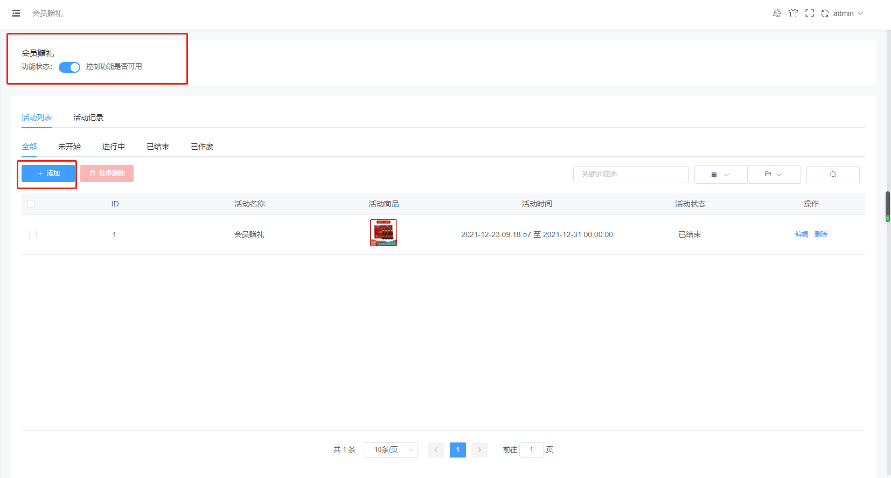Open the grid columns dropdown
891x478 pixels.
(x=720, y=175)
